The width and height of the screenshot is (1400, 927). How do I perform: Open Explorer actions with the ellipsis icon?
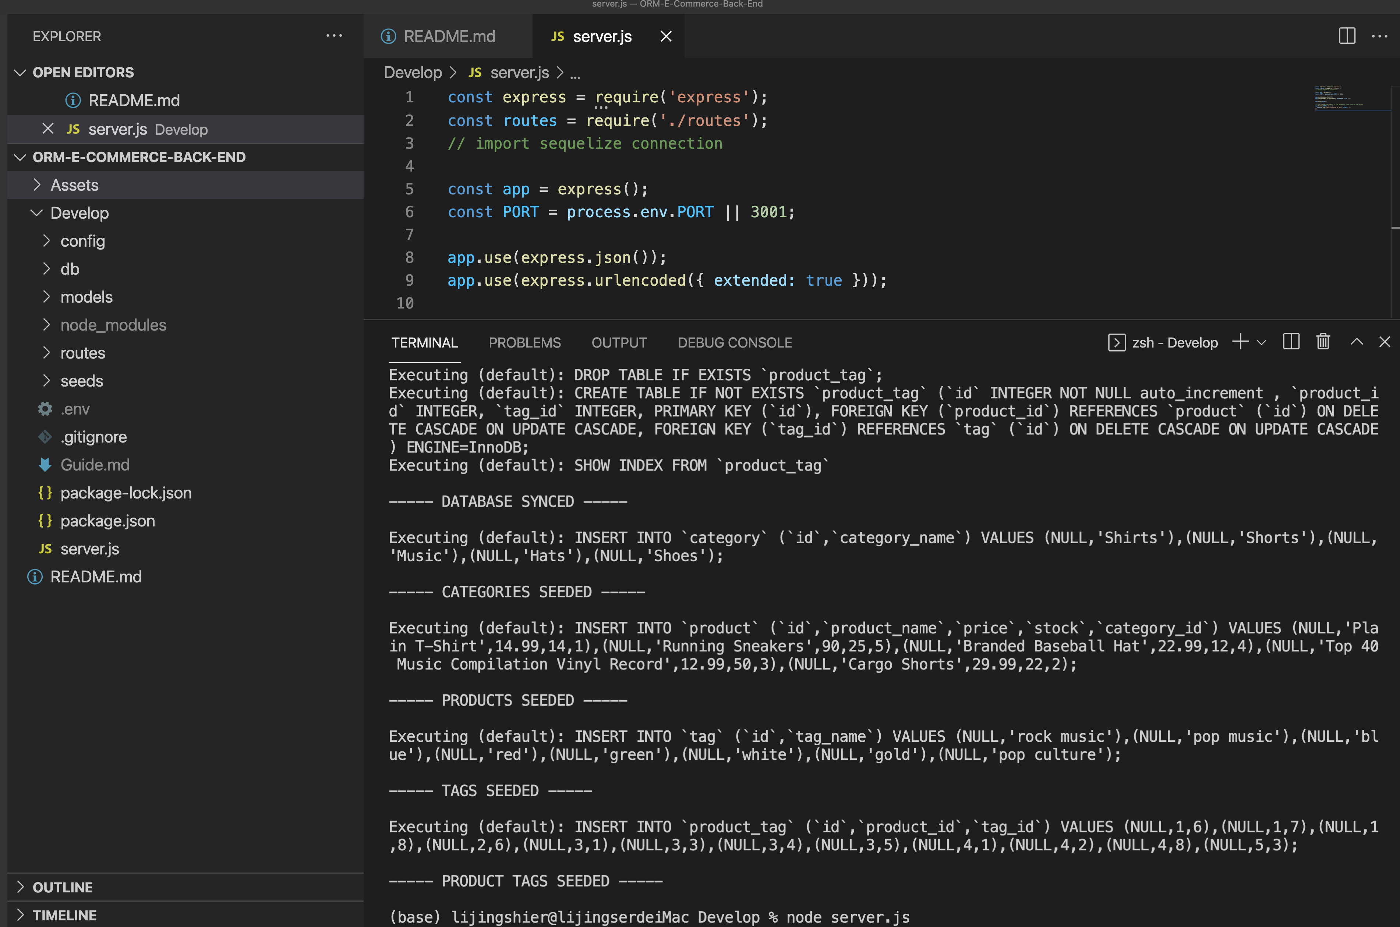tap(335, 36)
